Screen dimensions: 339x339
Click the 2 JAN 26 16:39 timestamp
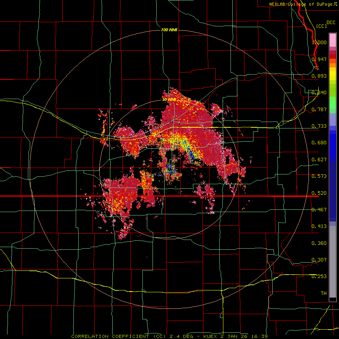(245, 336)
